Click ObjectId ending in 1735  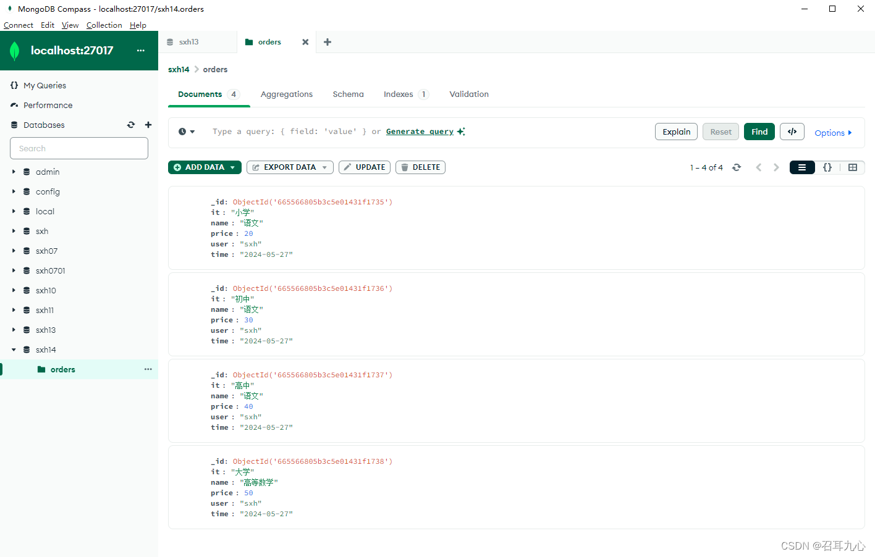313,202
